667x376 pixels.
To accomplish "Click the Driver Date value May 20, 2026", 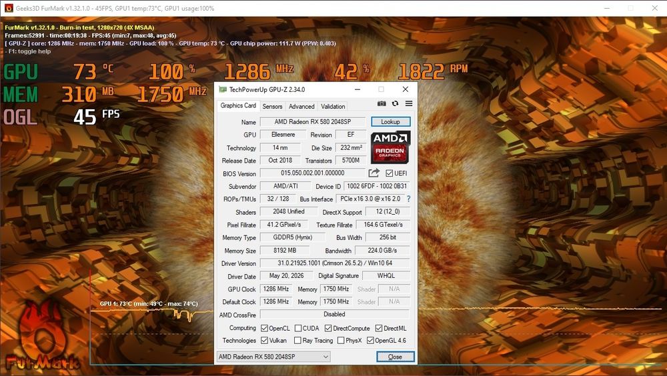I will coord(286,275).
